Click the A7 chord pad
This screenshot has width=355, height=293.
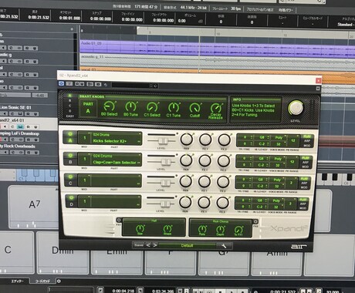click(x=34, y=206)
